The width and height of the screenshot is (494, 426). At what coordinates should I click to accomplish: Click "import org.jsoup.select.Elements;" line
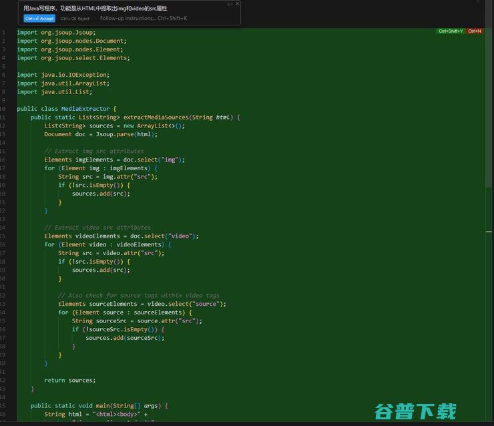pos(73,58)
